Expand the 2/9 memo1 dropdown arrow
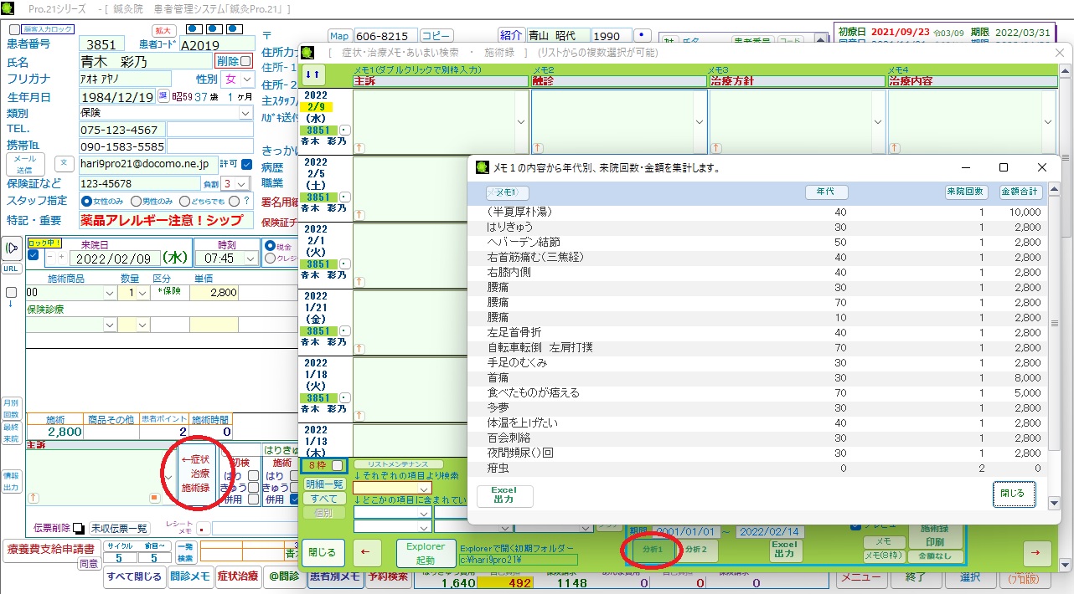 521,121
